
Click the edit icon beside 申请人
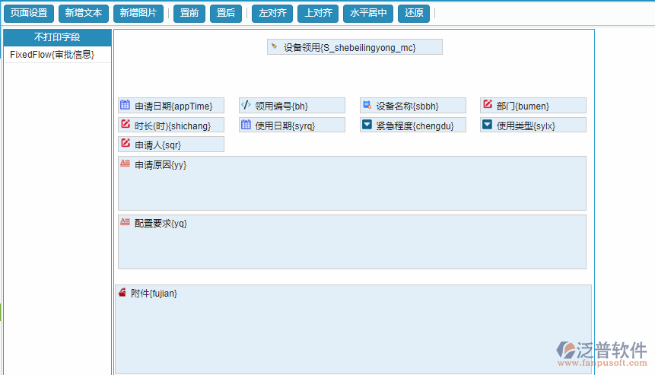[x=126, y=144]
